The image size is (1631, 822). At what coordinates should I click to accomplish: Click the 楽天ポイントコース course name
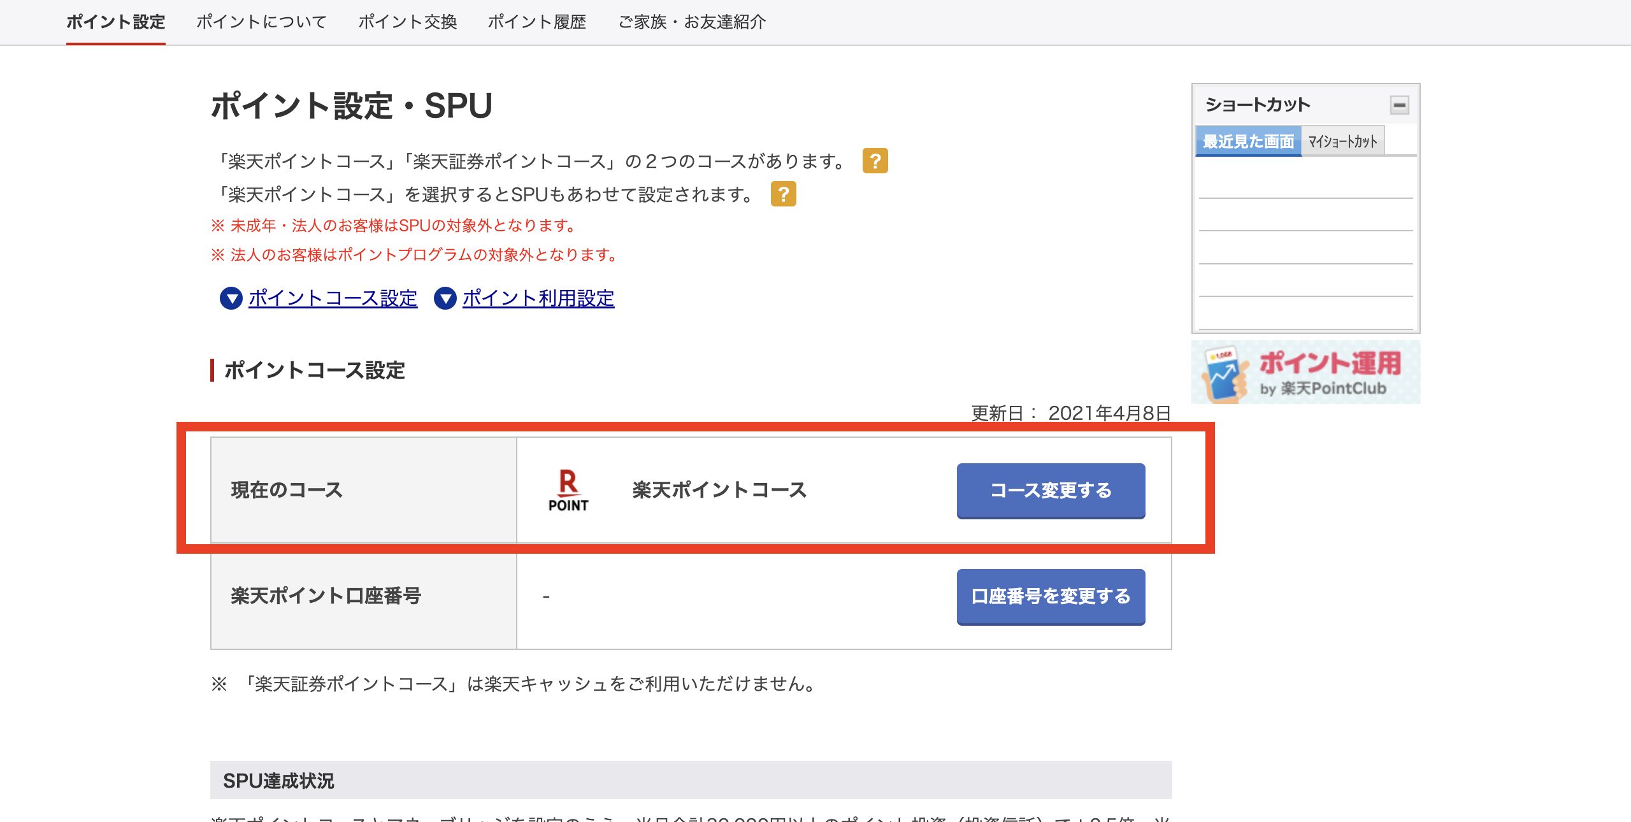[719, 490]
